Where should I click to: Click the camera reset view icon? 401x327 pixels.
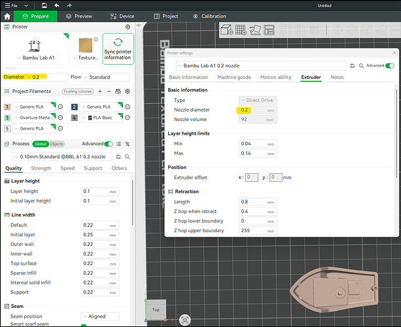(x=184, y=320)
